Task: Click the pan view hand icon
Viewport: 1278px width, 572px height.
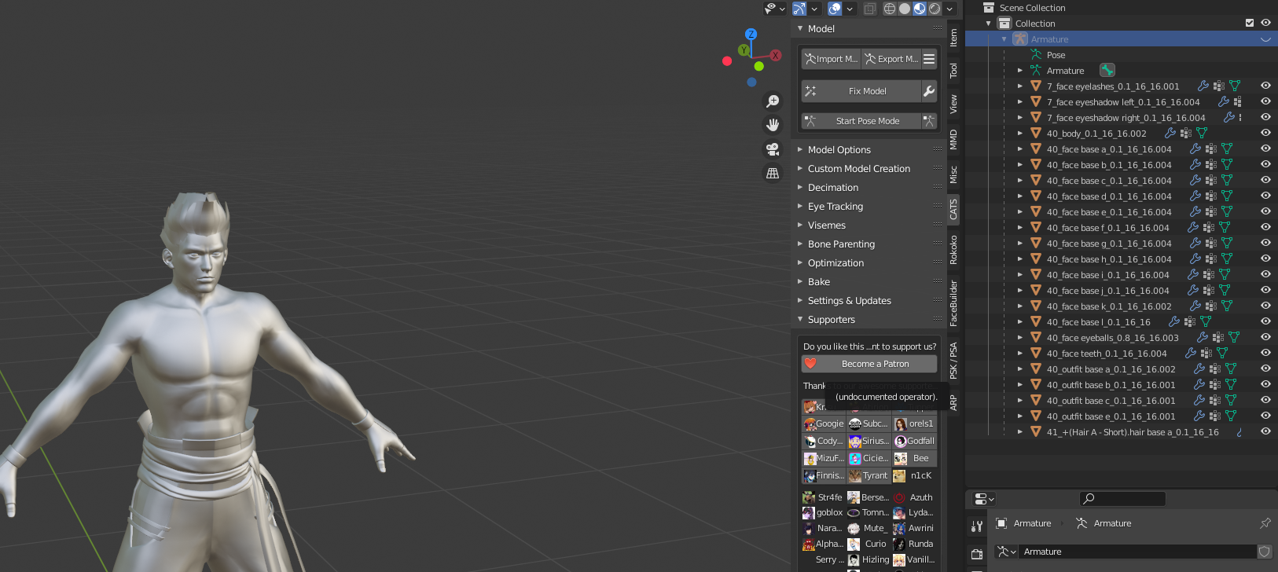Action: 773,125
